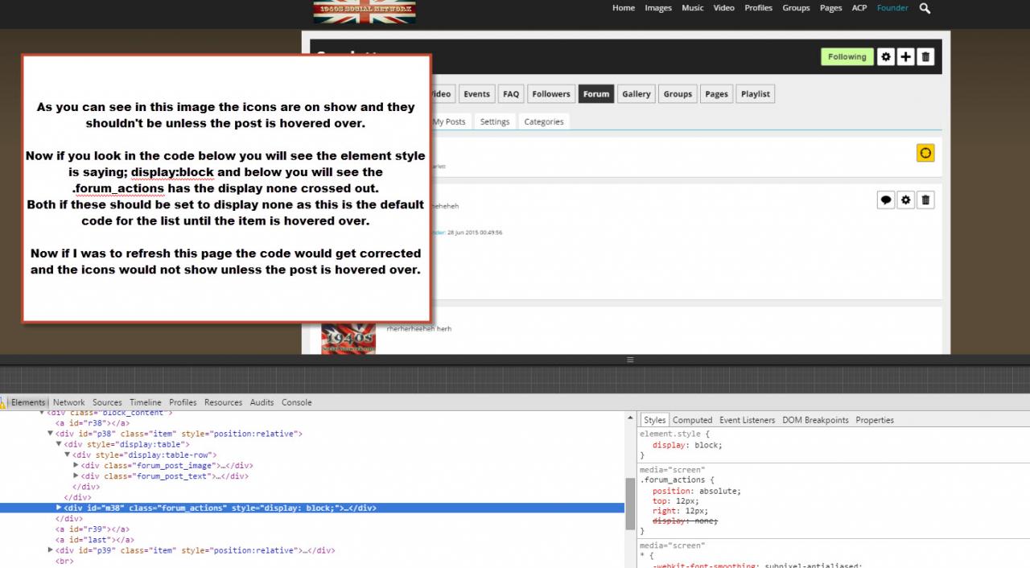The image size is (1030, 568).
Task: Click the forum post gear icon
Action: [x=906, y=200]
